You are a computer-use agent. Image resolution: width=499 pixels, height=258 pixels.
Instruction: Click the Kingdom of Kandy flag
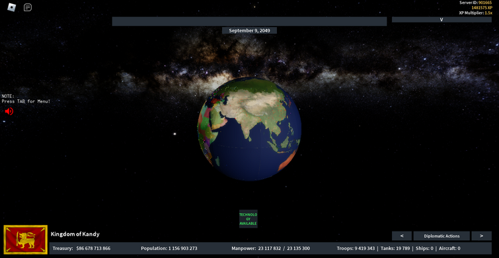[26, 239]
